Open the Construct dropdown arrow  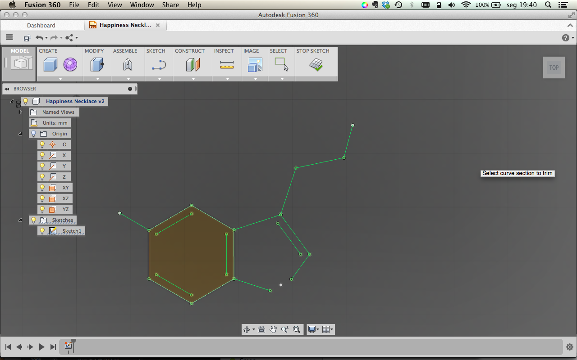(x=193, y=79)
